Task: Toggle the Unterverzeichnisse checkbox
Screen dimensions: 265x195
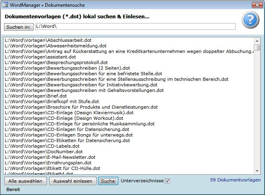Action: pyautogui.click(x=167, y=181)
